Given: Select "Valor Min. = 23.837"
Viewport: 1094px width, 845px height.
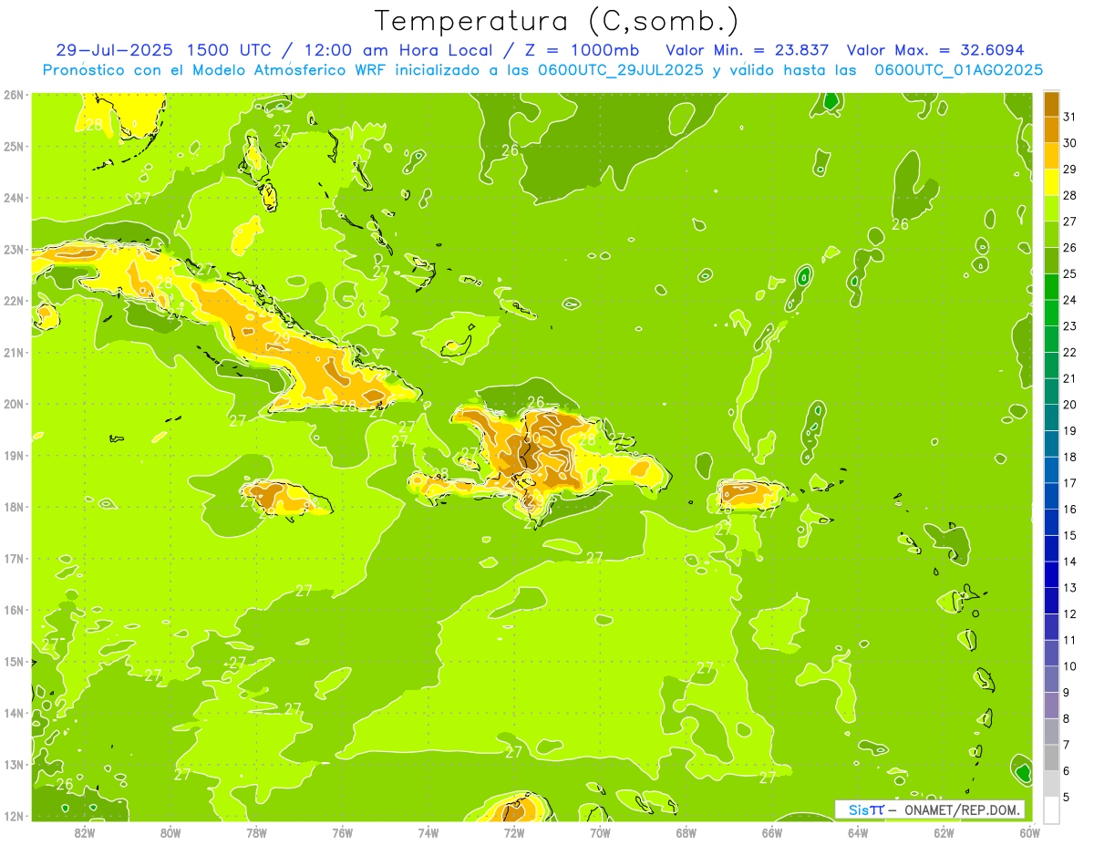Looking at the screenshot, I should point(748,50).
